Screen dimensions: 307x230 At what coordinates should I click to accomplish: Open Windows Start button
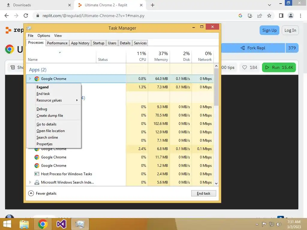(7, 224)
